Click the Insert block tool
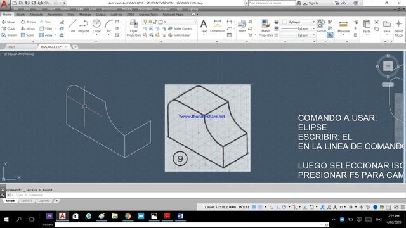 point(242,26)
